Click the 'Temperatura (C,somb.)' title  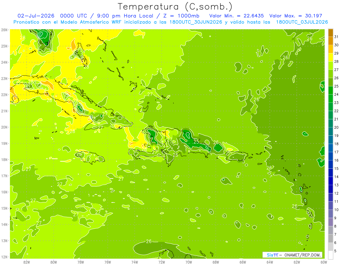click(175, 7)
